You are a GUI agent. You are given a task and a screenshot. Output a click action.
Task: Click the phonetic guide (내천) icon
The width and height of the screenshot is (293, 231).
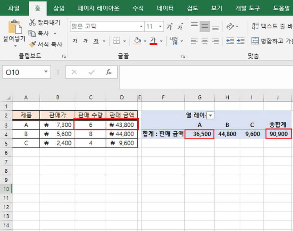coord(174,41)
